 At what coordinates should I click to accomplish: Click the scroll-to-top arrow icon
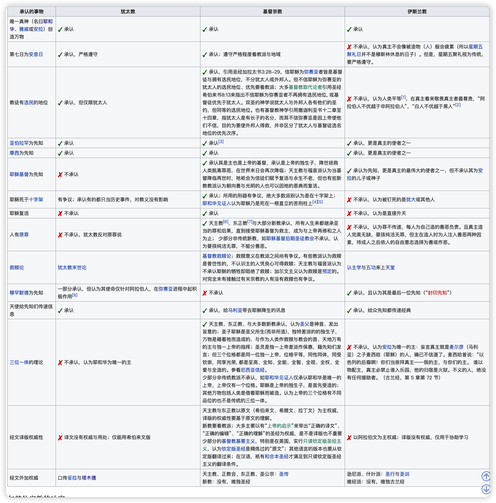(x=486, y=476)
